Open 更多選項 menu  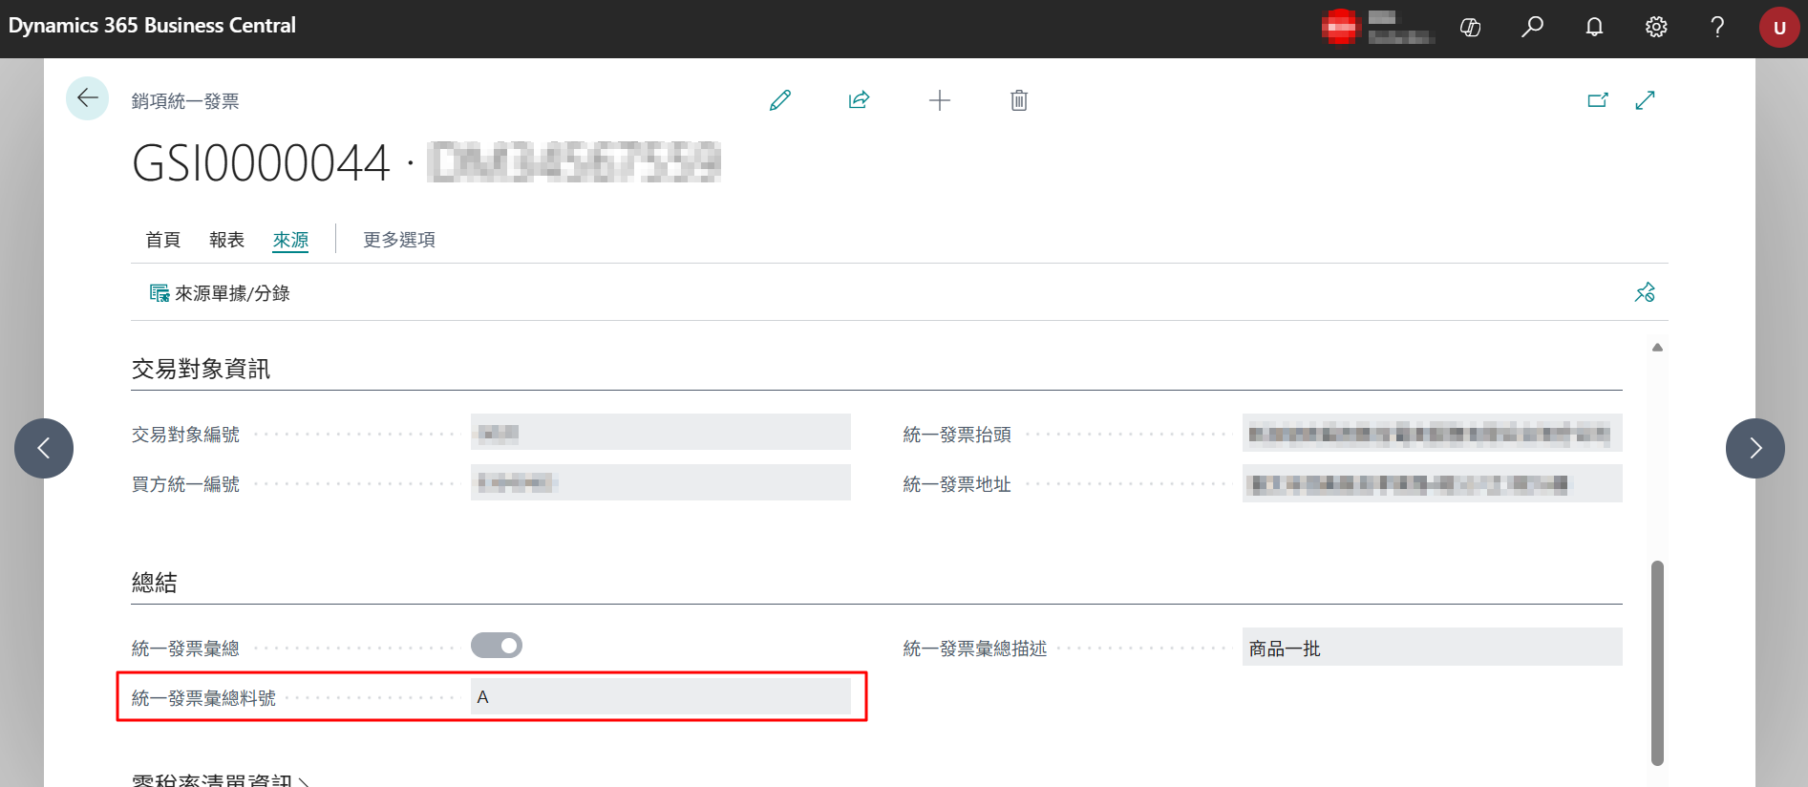click(399, 240)
